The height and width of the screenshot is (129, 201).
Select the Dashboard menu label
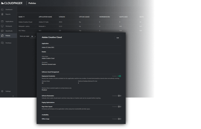point(9,10)
